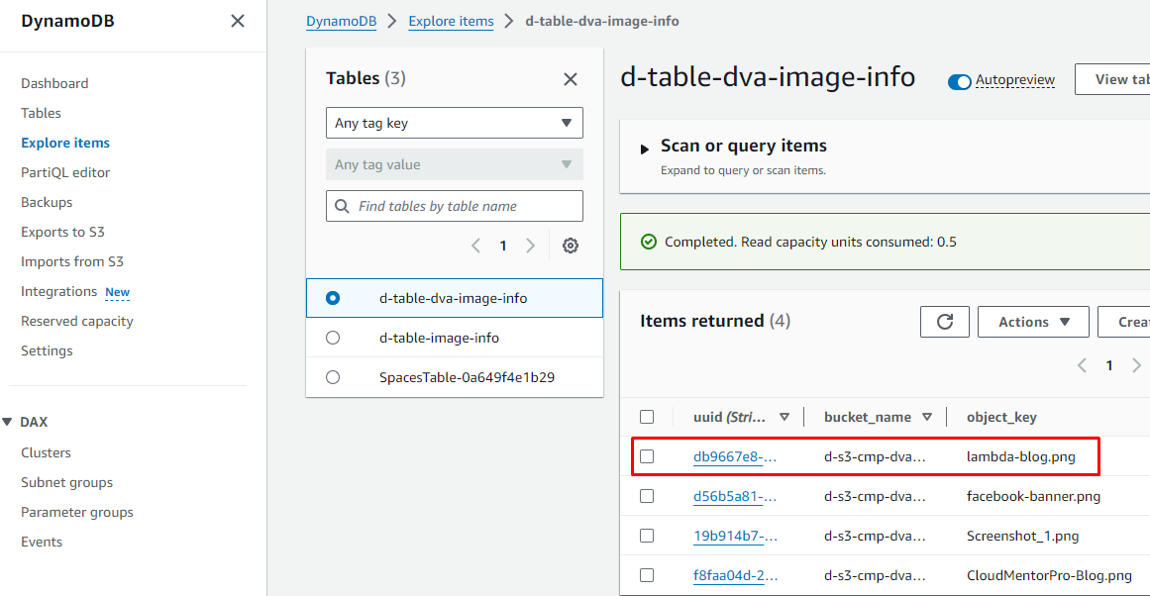Open the Actions dropdown menu
This screenshot has height=596, width=1150.
tap(1033, 322)
